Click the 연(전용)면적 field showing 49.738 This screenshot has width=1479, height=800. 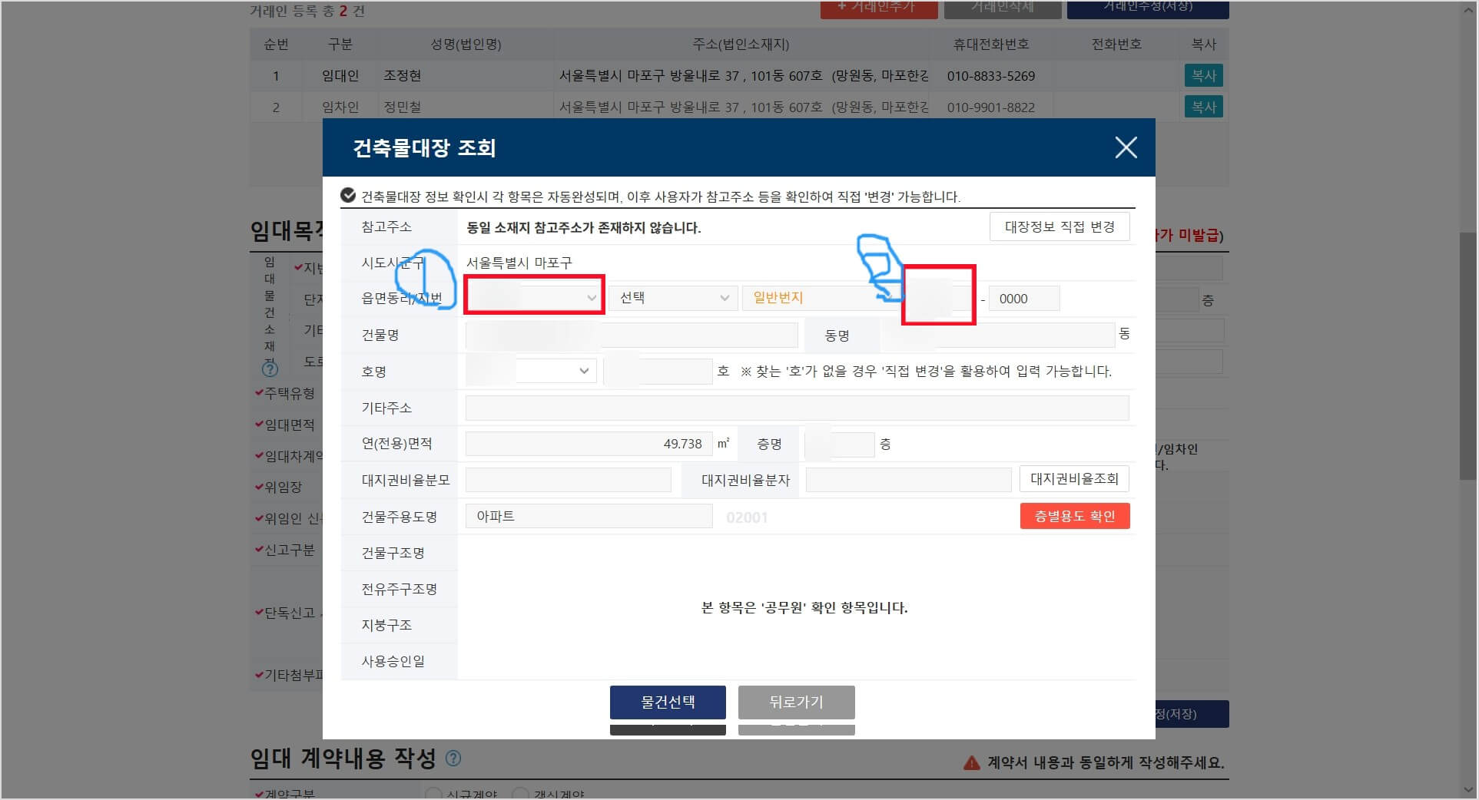(588, 444)
